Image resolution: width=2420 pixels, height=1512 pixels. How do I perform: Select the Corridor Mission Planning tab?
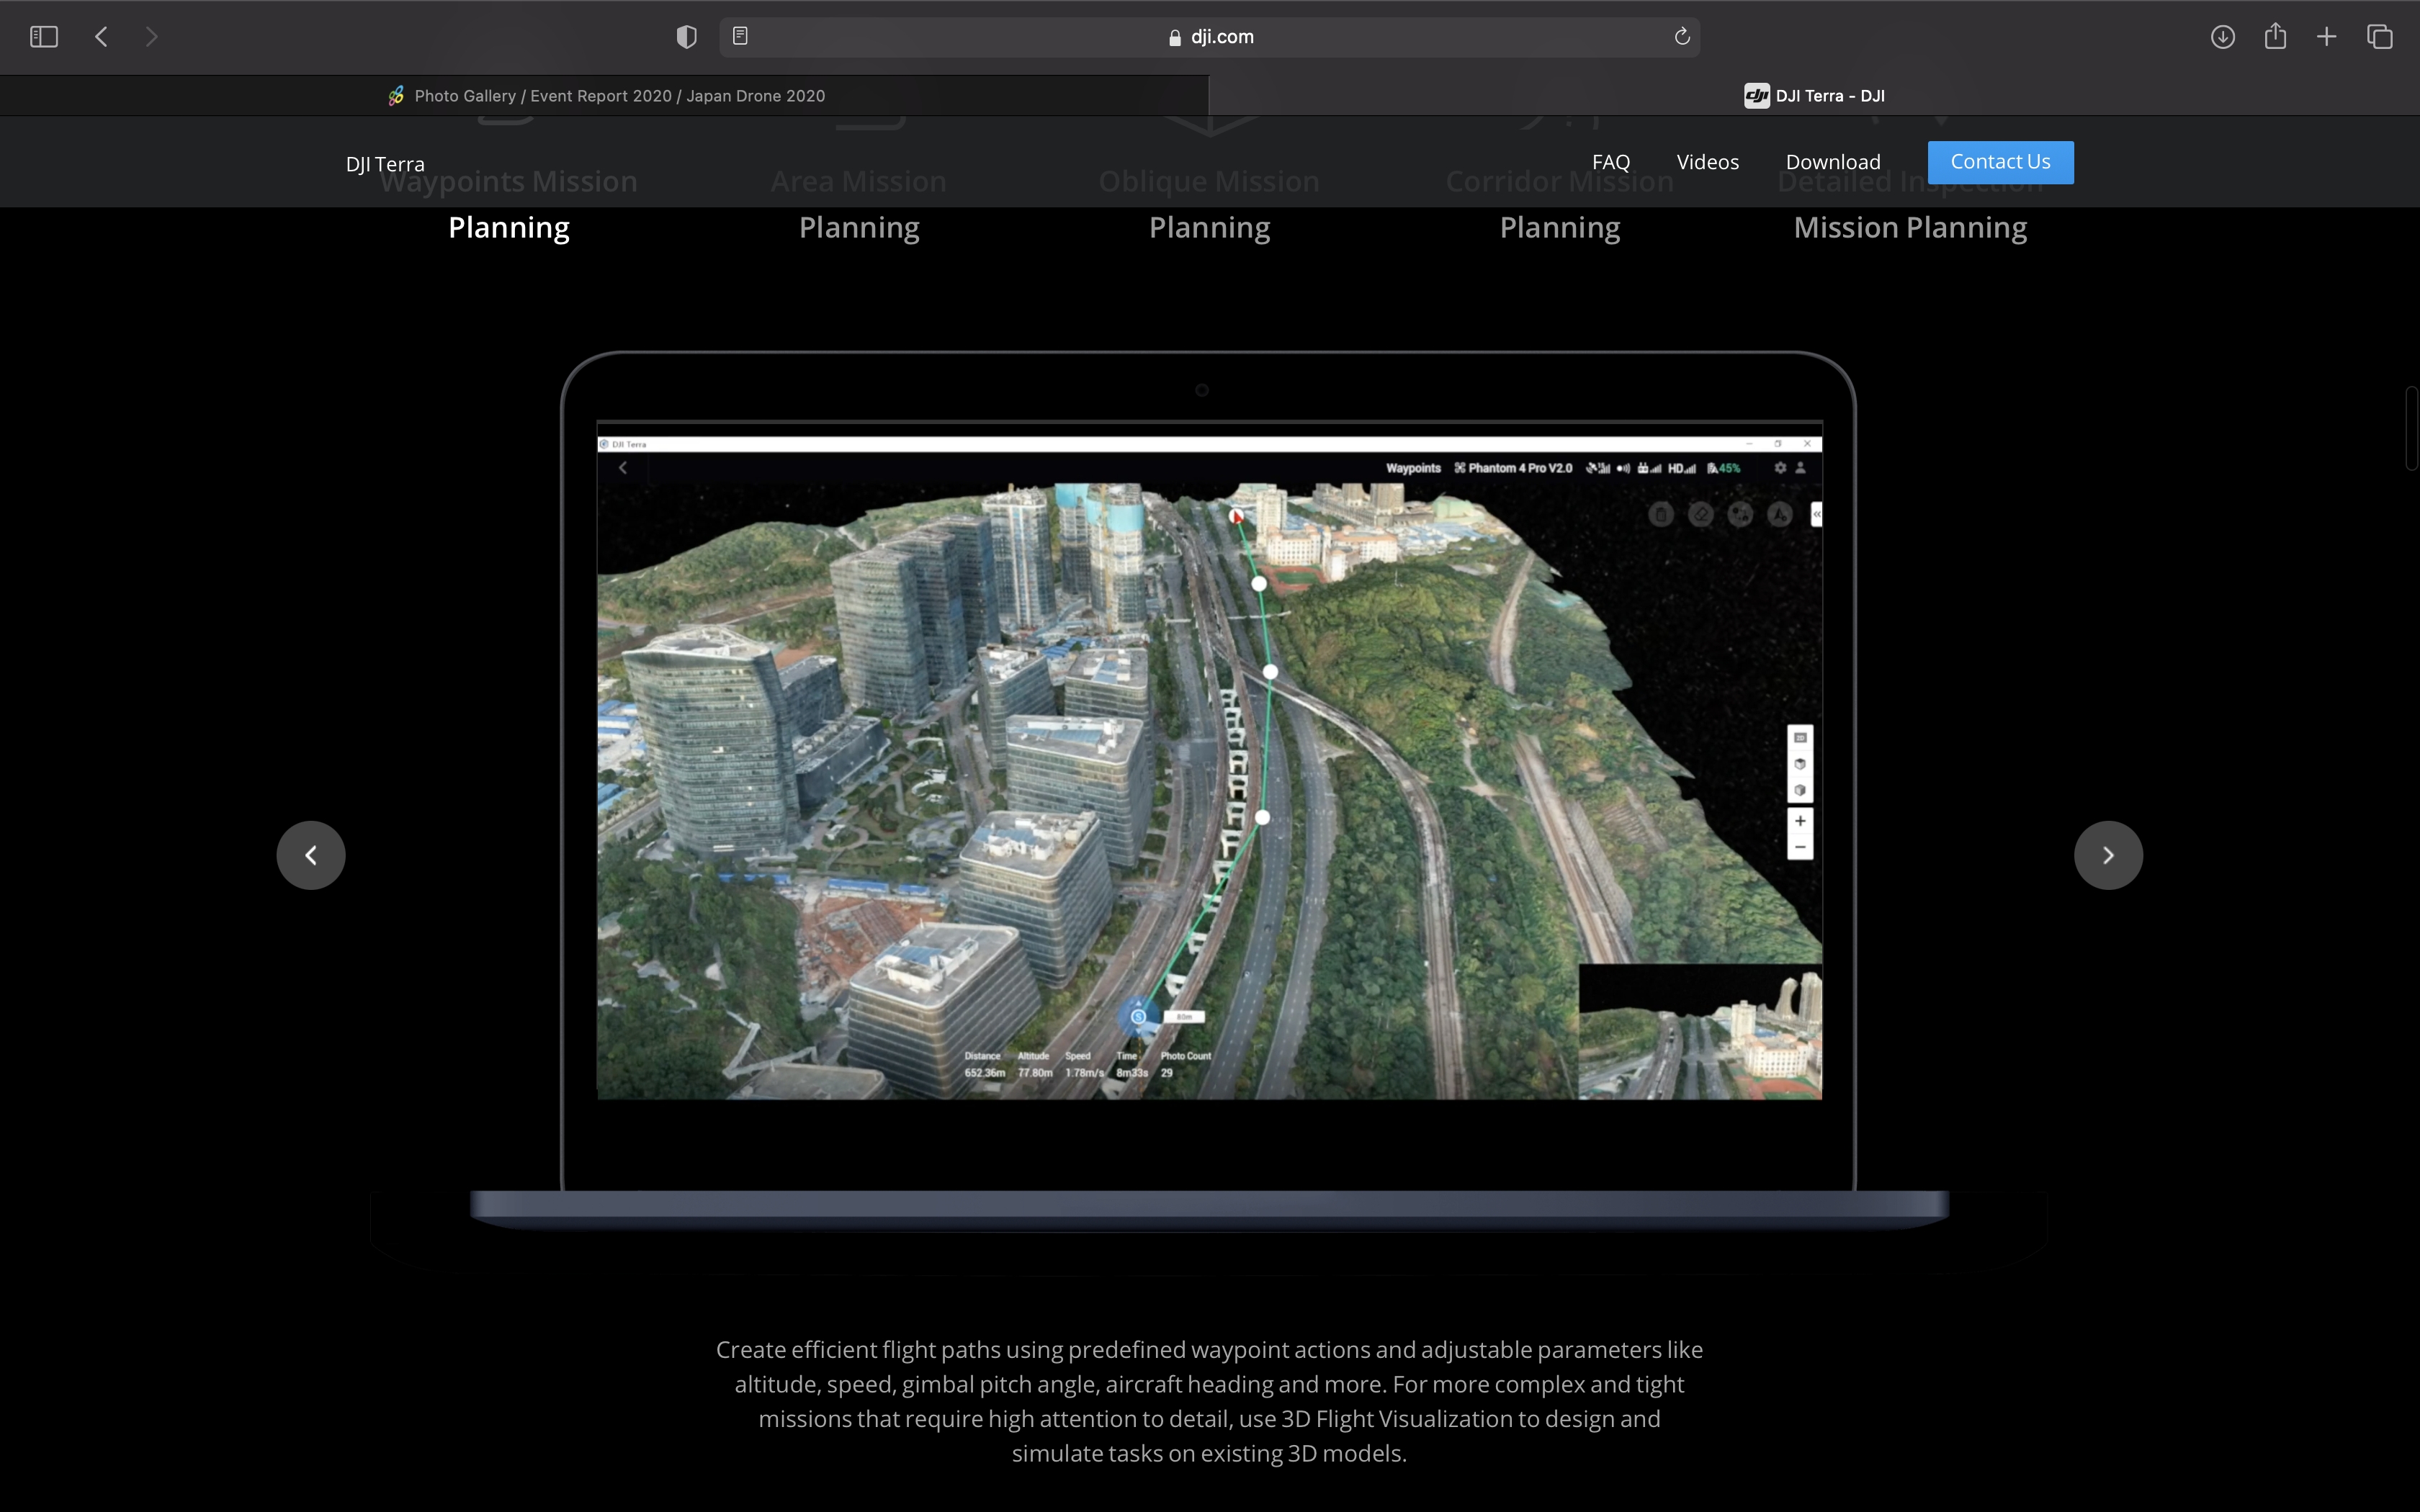1559,228
